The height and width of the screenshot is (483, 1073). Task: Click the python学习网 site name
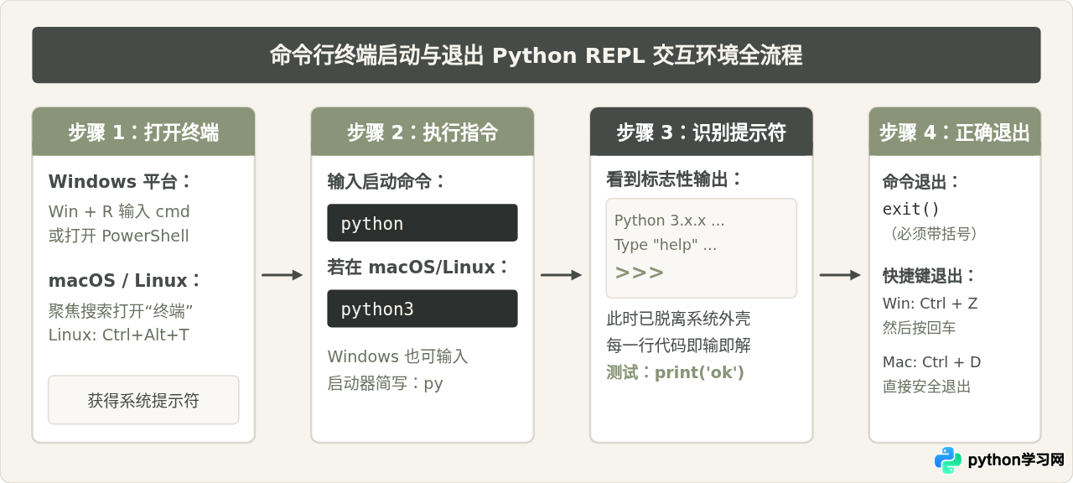[x=1015, y=460]
